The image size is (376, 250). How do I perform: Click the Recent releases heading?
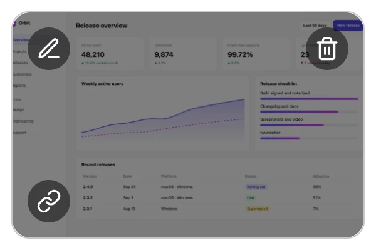[98, 164]
